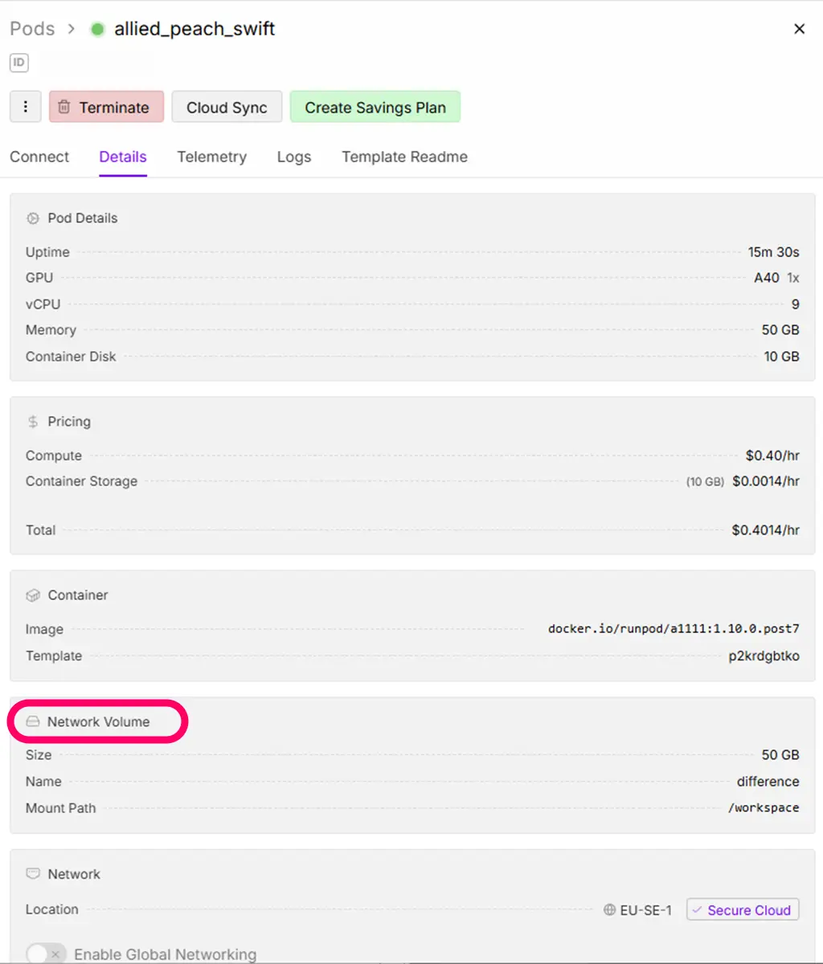Click the Network section icon
Screen dimensions: 823x964
(33, 874)
